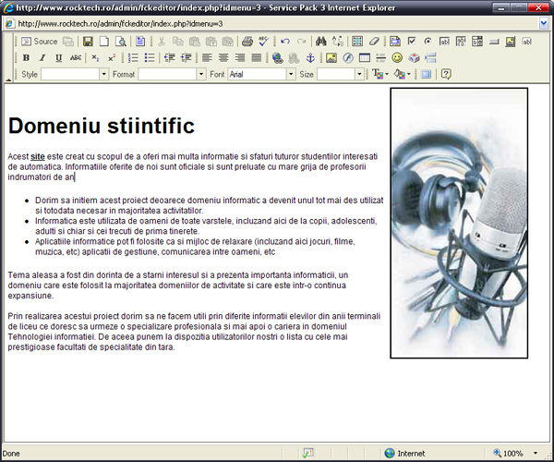Insert a checkbox form element
The image size is (554, 462).
pyautogui.click(x=412, y=42)
